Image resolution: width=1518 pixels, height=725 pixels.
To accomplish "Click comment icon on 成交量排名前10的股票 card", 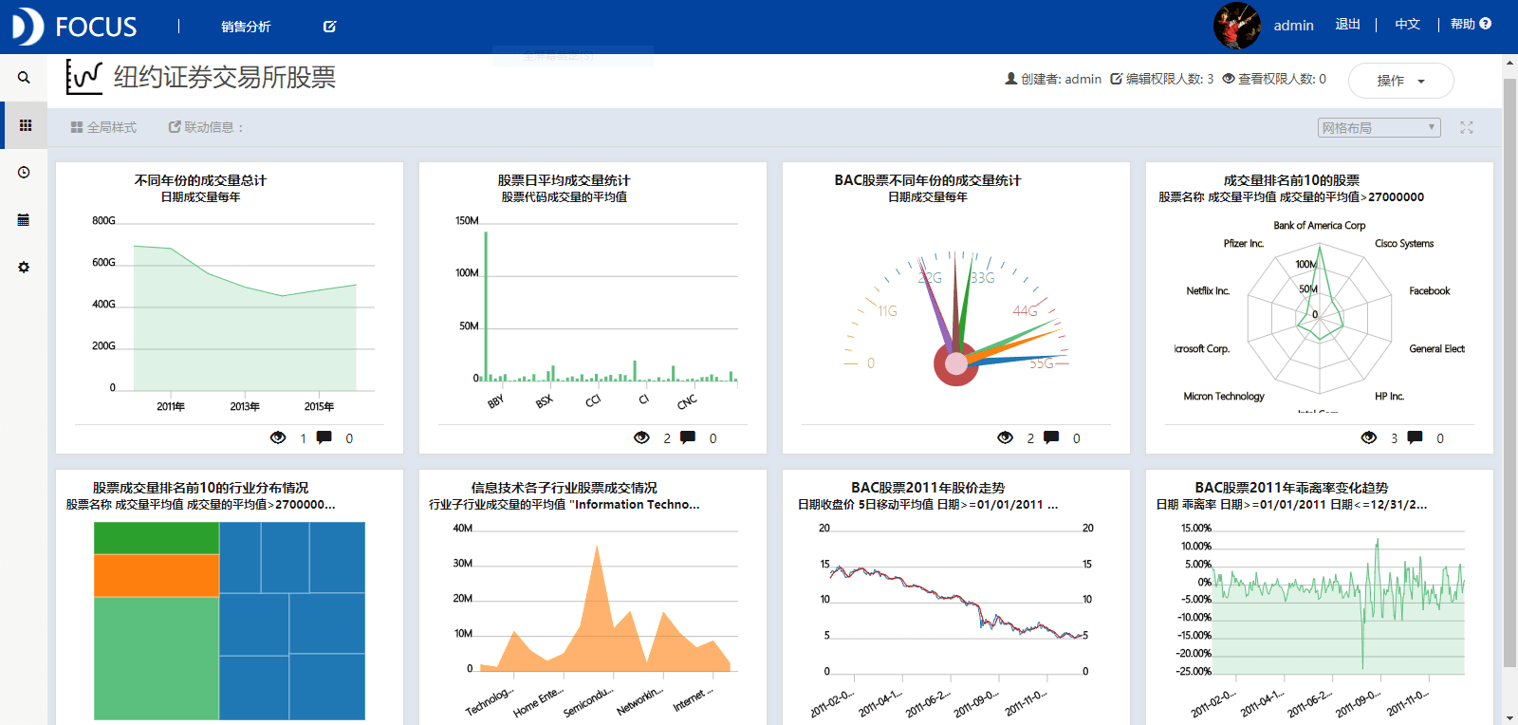I will (1415, 437).
